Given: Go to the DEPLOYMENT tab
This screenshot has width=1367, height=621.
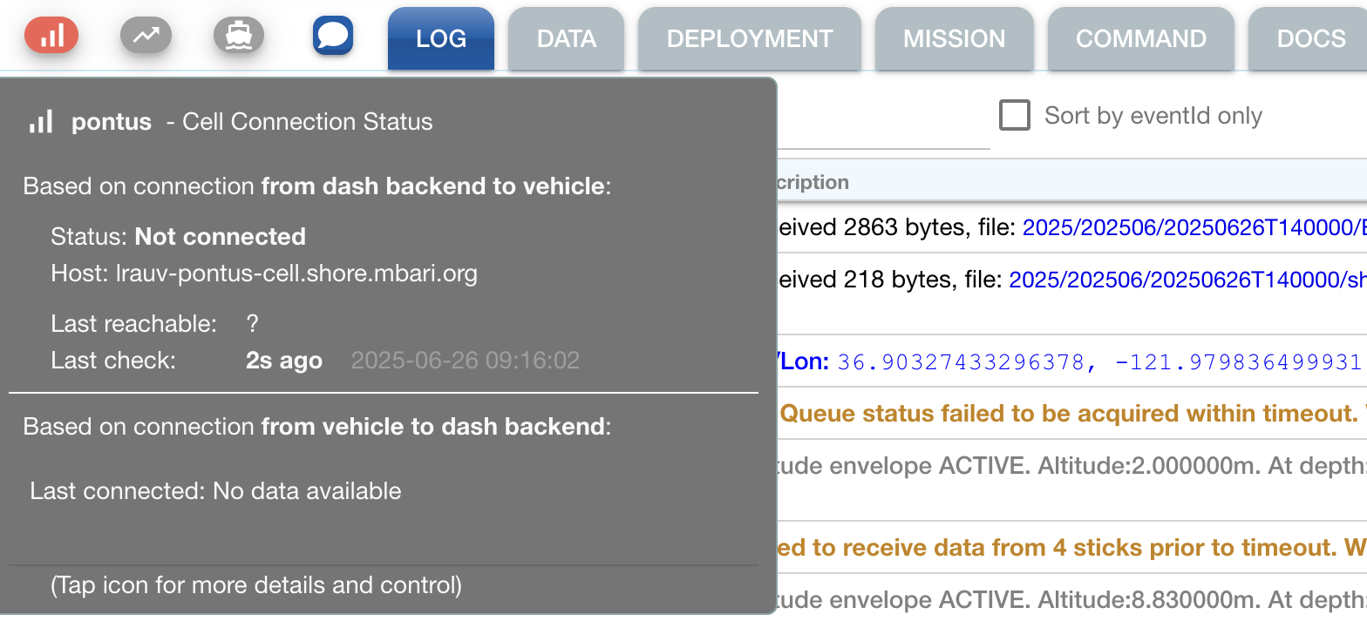Looking at the screenshot, I should (749, 39).
